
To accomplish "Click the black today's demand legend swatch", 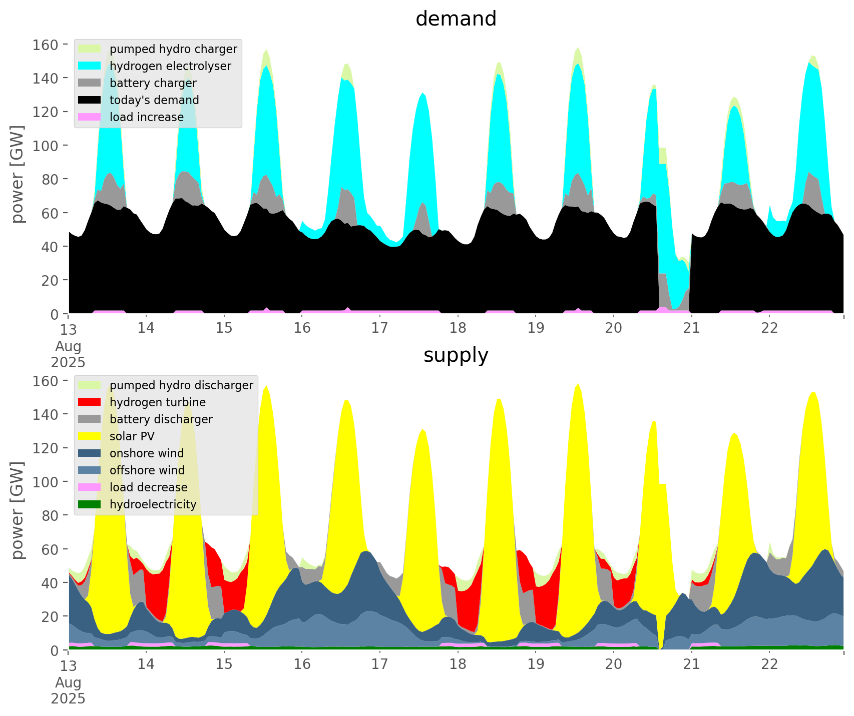I will [x=90, y=100].
